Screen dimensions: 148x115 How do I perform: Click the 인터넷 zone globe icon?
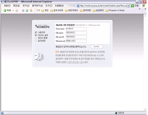pyautogui.click(x=116, y=113)
